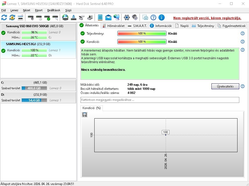Open the Súgó menu

click(x=68, y=10)
